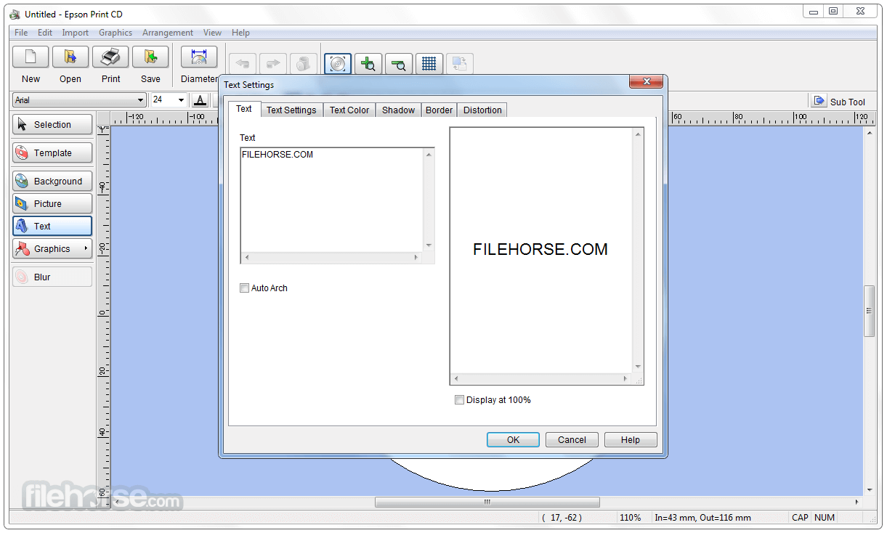Click the undo arrow icon
Viewport: 887px width, 533px height.
click(243, 64)
